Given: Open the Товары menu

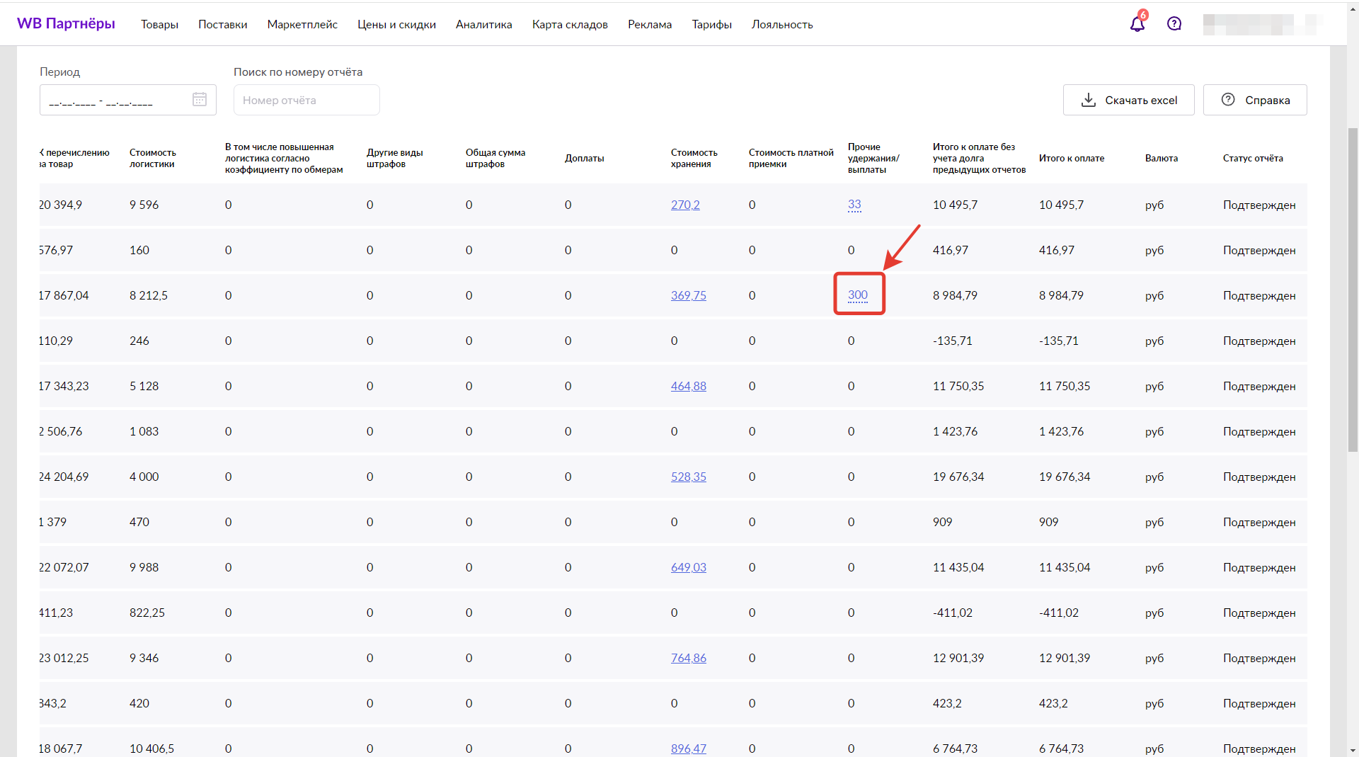Looking at the screenshot, I should click(x=159, y=25).
